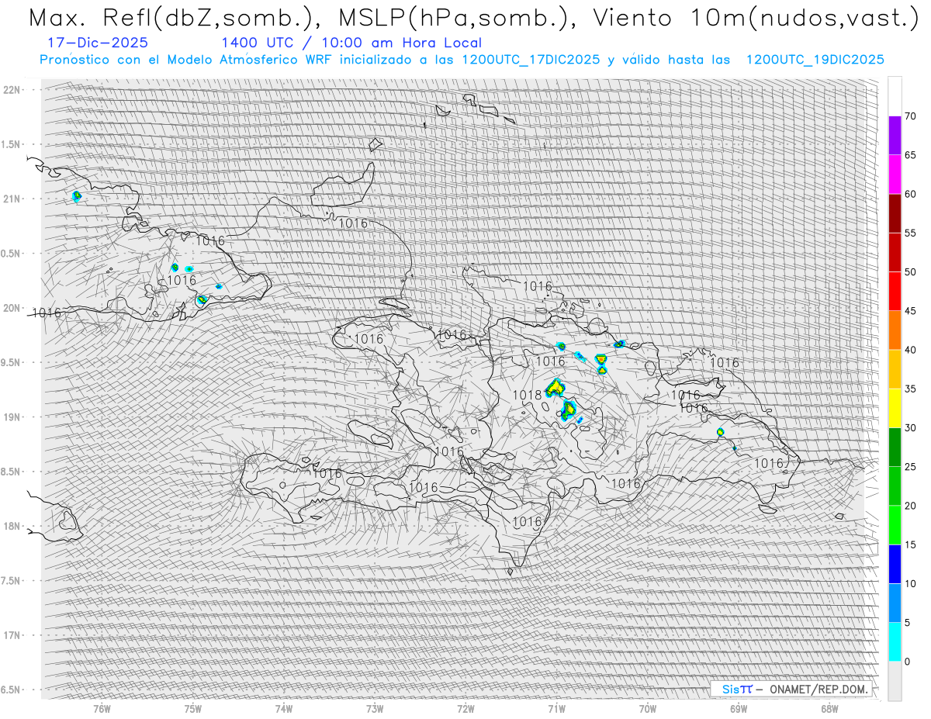This screenshot has width=931, height=719.
Task: Click the '70' colorbar tick value
Action: 910,116
